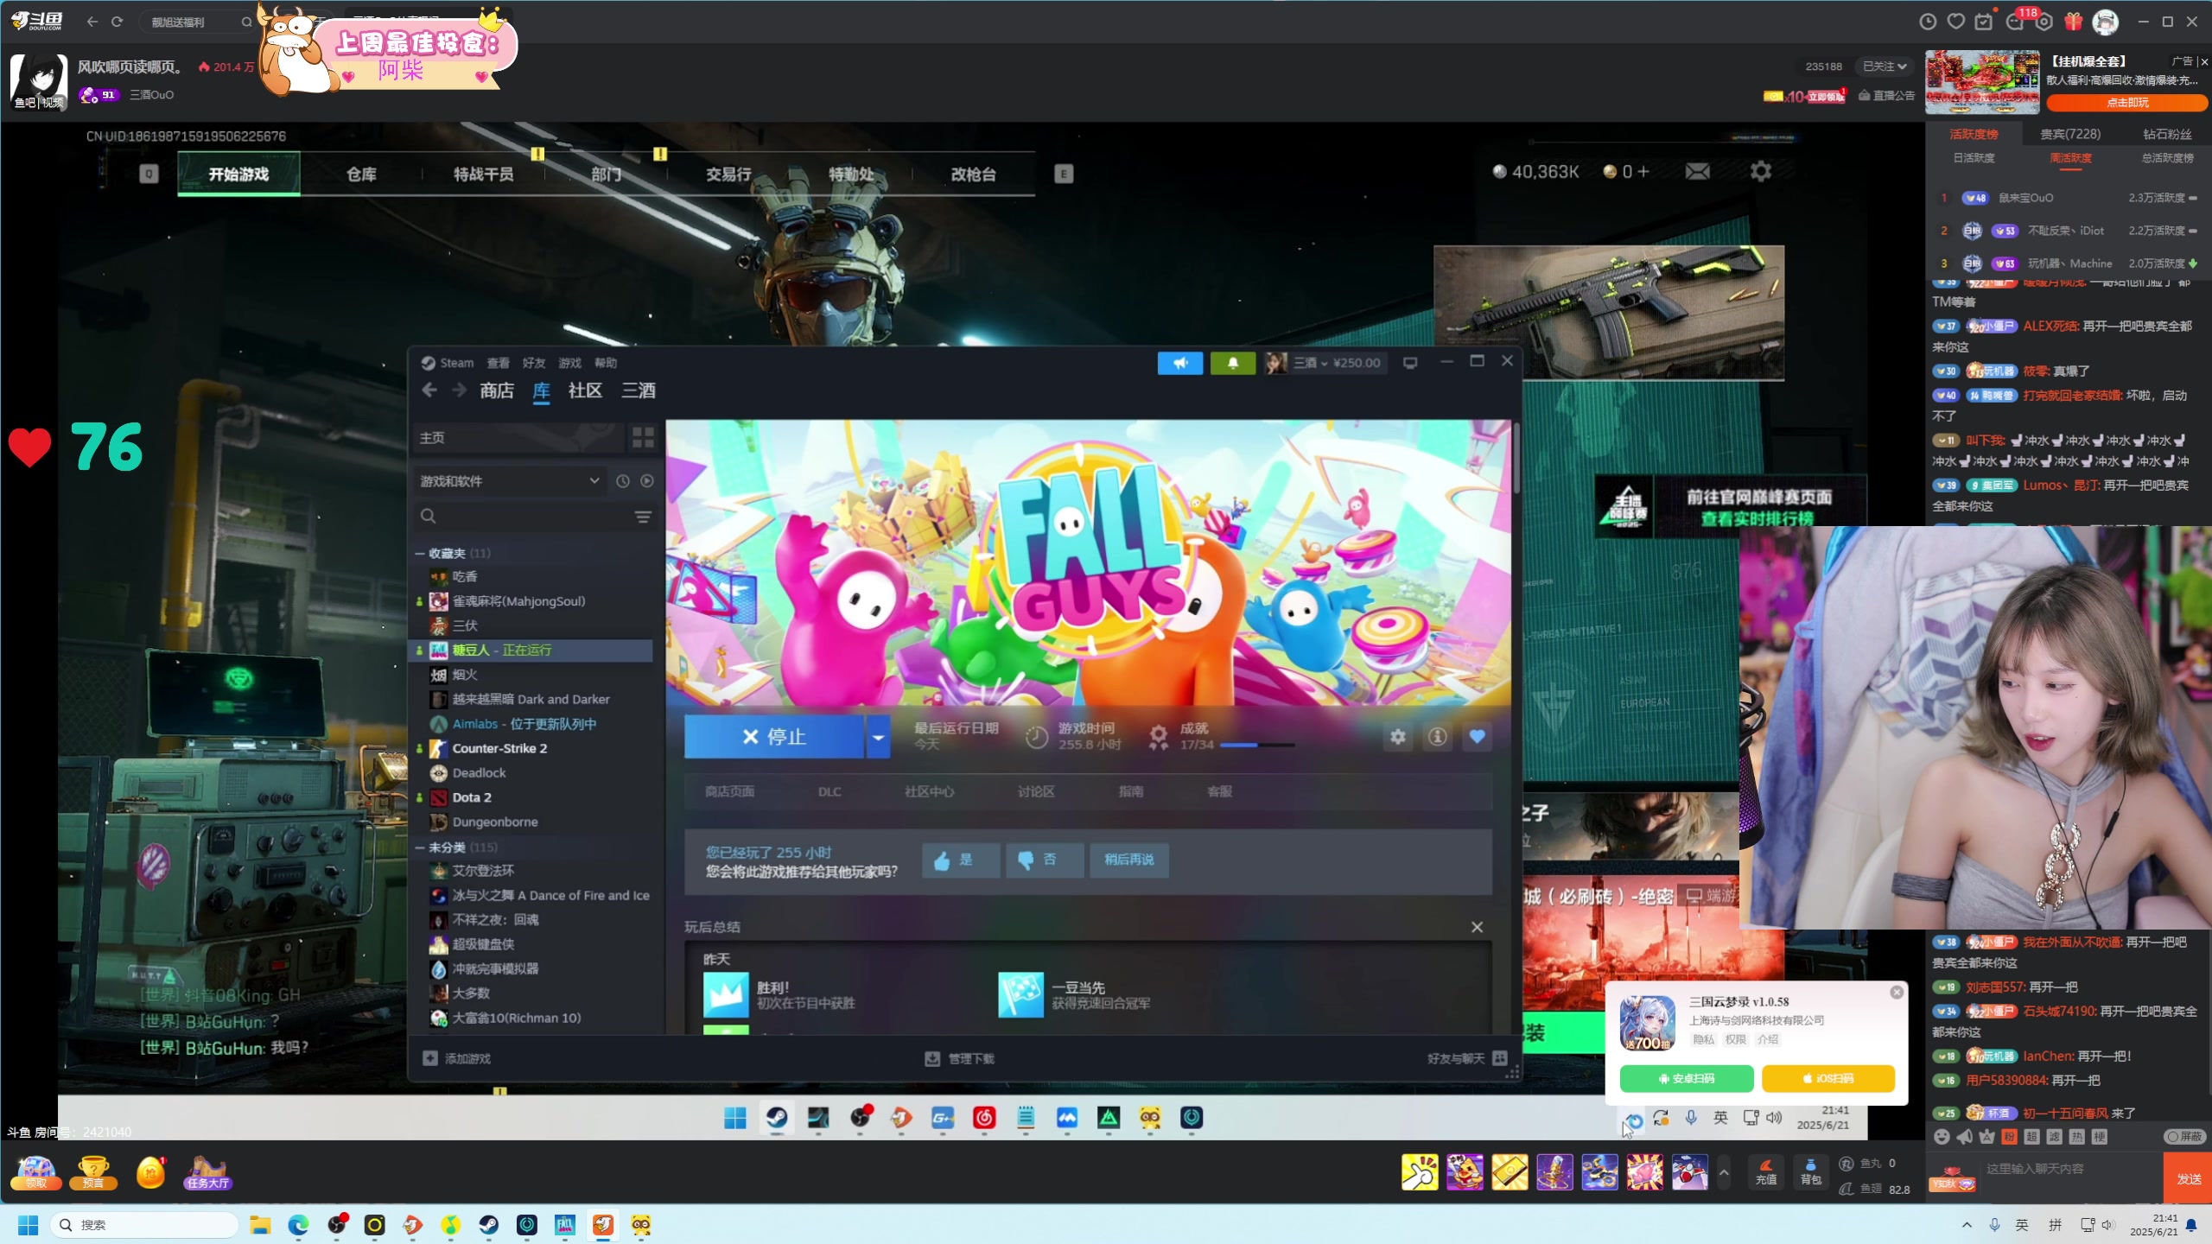Switch to the 日活跃度 ranking tab

tap(1974, 158)
